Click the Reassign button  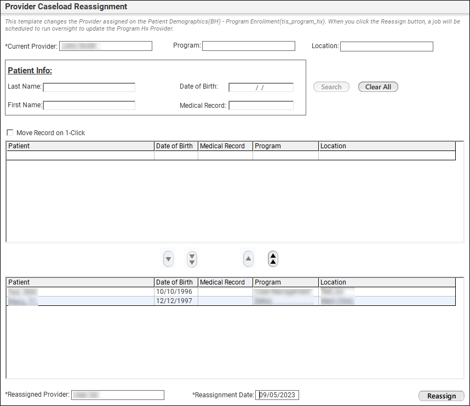point(441,396)
